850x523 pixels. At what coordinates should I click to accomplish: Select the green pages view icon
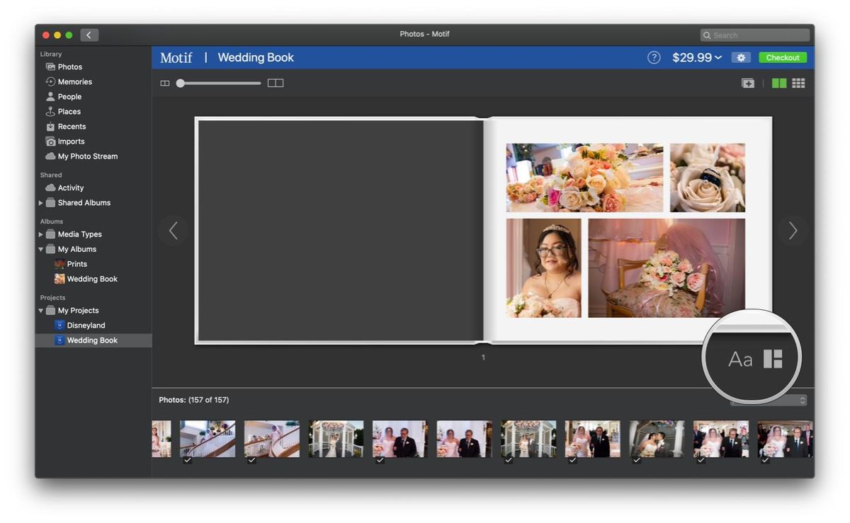click(x=778, y=83)
